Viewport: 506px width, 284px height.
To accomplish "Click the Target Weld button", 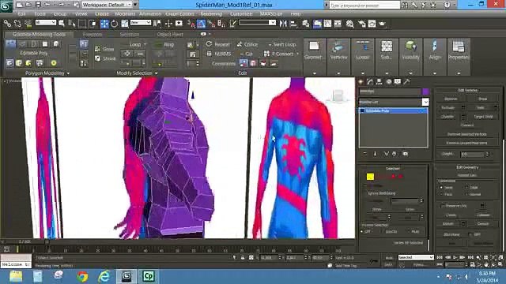I will (483, 116).
